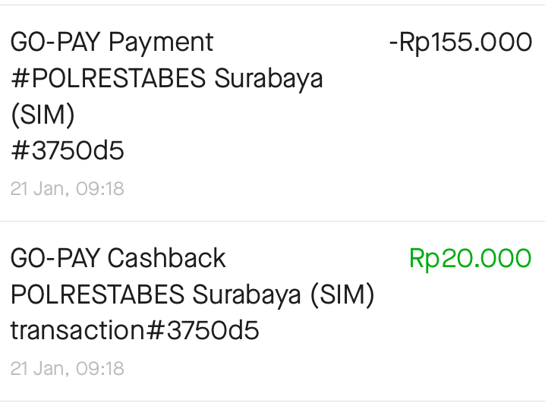Select the #POLRESTABES Surabaya text in payment
545x403 pixels.
tap(167, 79)
